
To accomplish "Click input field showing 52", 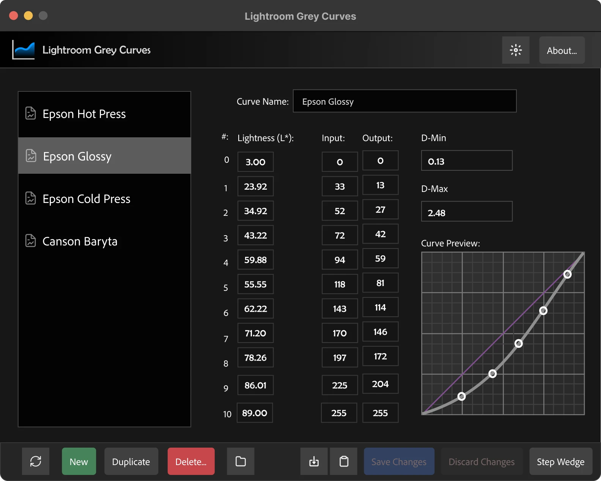I will 340,211.
